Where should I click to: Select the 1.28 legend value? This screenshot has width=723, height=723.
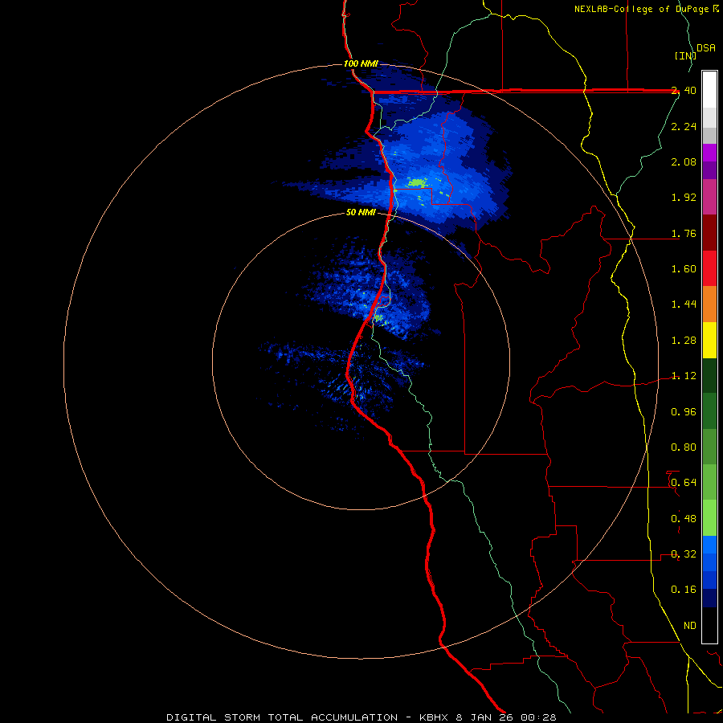click(684, 341)
